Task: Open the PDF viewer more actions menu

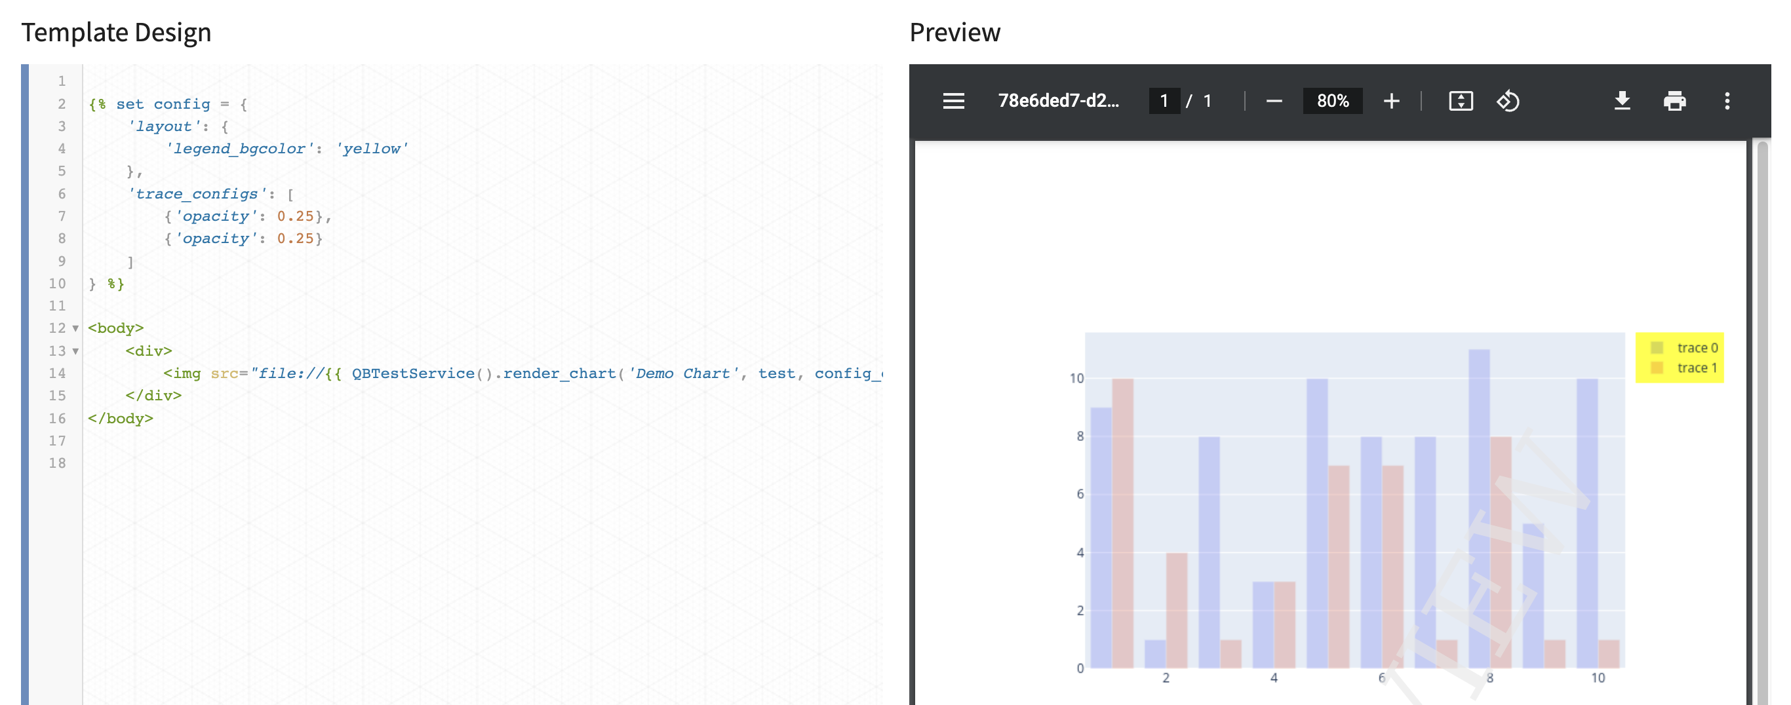Action: click(x=1726, y=102)
